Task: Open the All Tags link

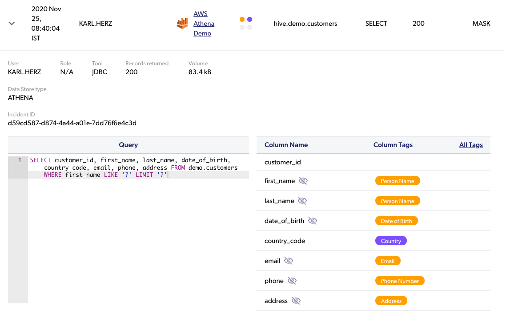Action: point(471,145)
